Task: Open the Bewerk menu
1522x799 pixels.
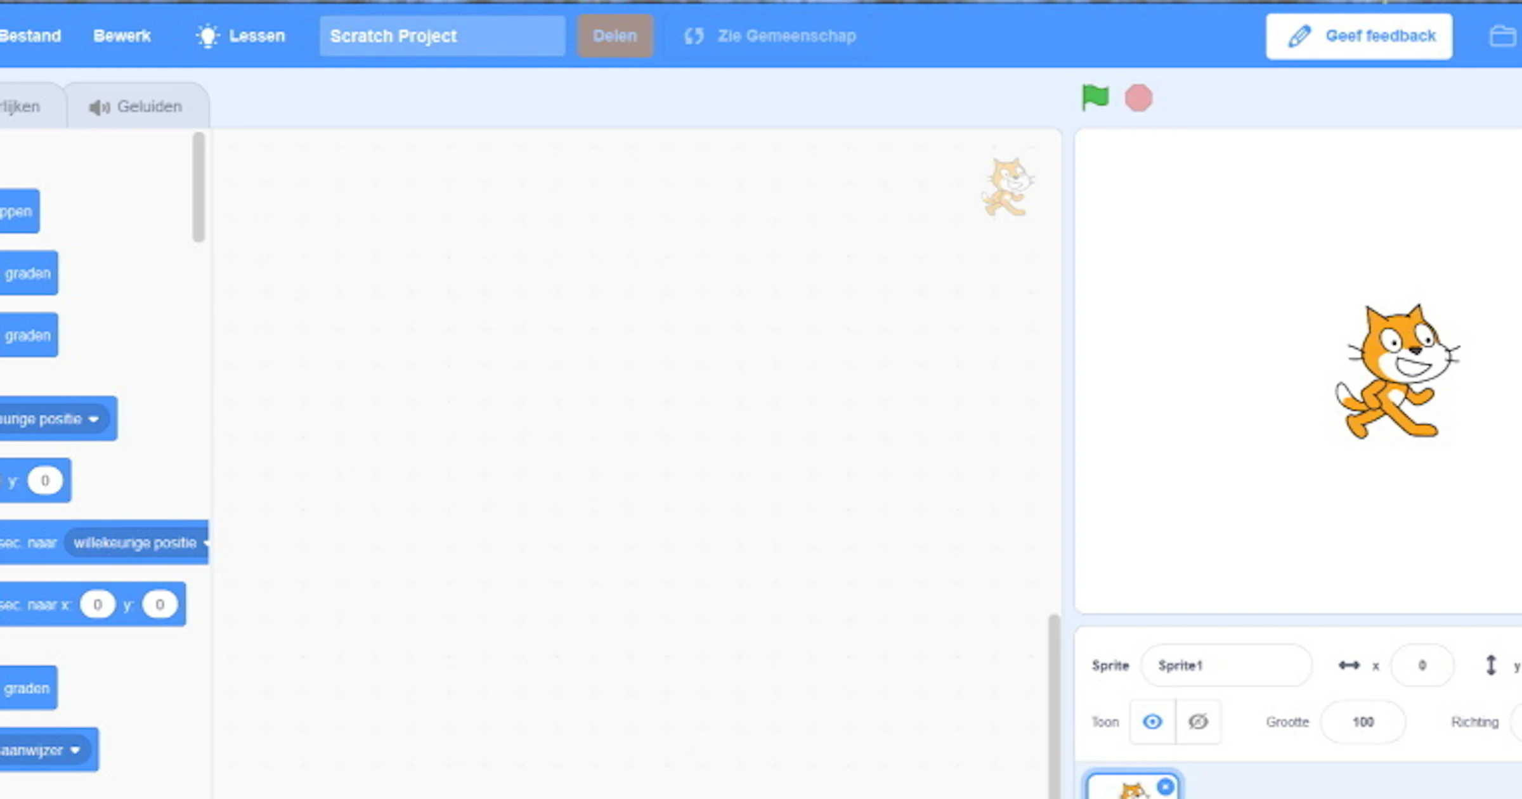Action: (122, 36)
